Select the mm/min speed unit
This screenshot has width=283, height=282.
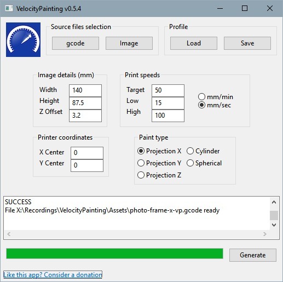pos(216,97)
